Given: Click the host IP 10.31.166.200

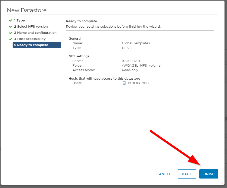Looking at the screenshot, I should (138, 83).
